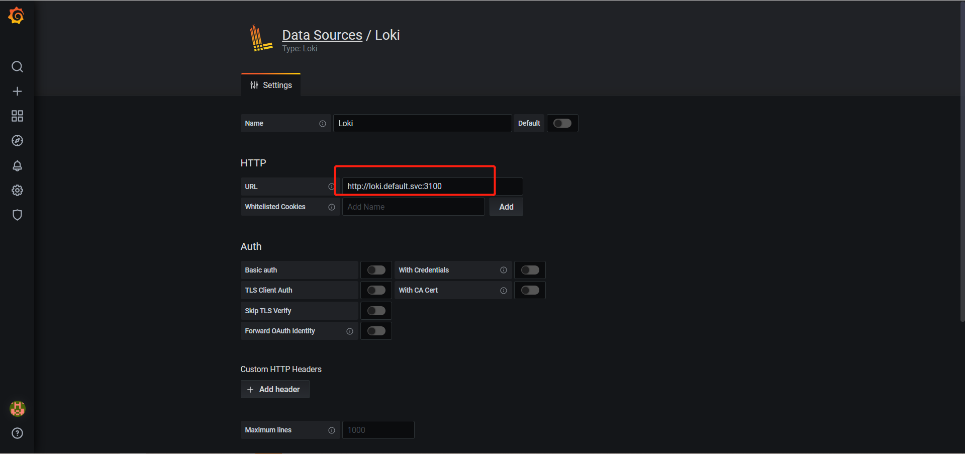Toggle the Default data source switch
The width and height of the screenshot is (965, 454).
pos(562,123)
